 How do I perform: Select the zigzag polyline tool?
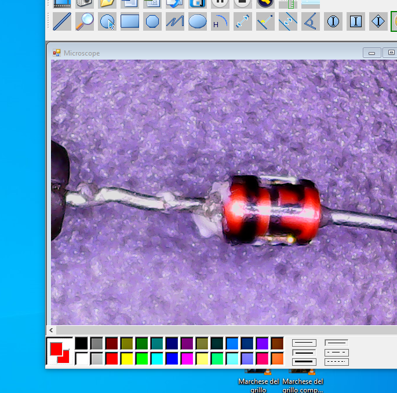click(175, 21)
